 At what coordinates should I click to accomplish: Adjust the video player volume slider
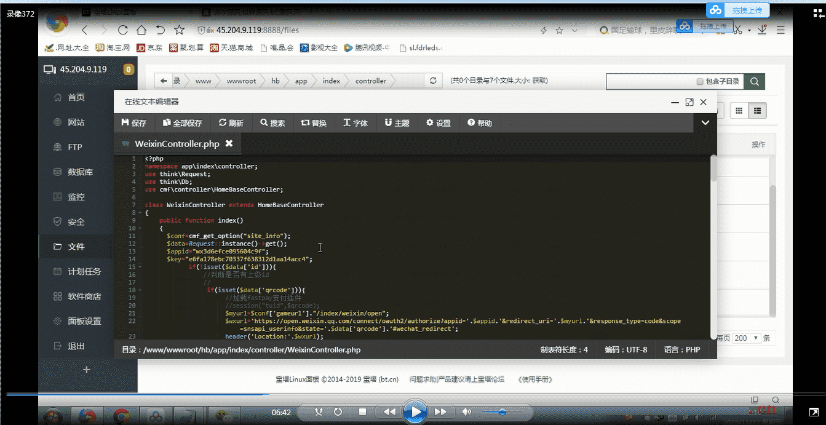tap(502, 411)
